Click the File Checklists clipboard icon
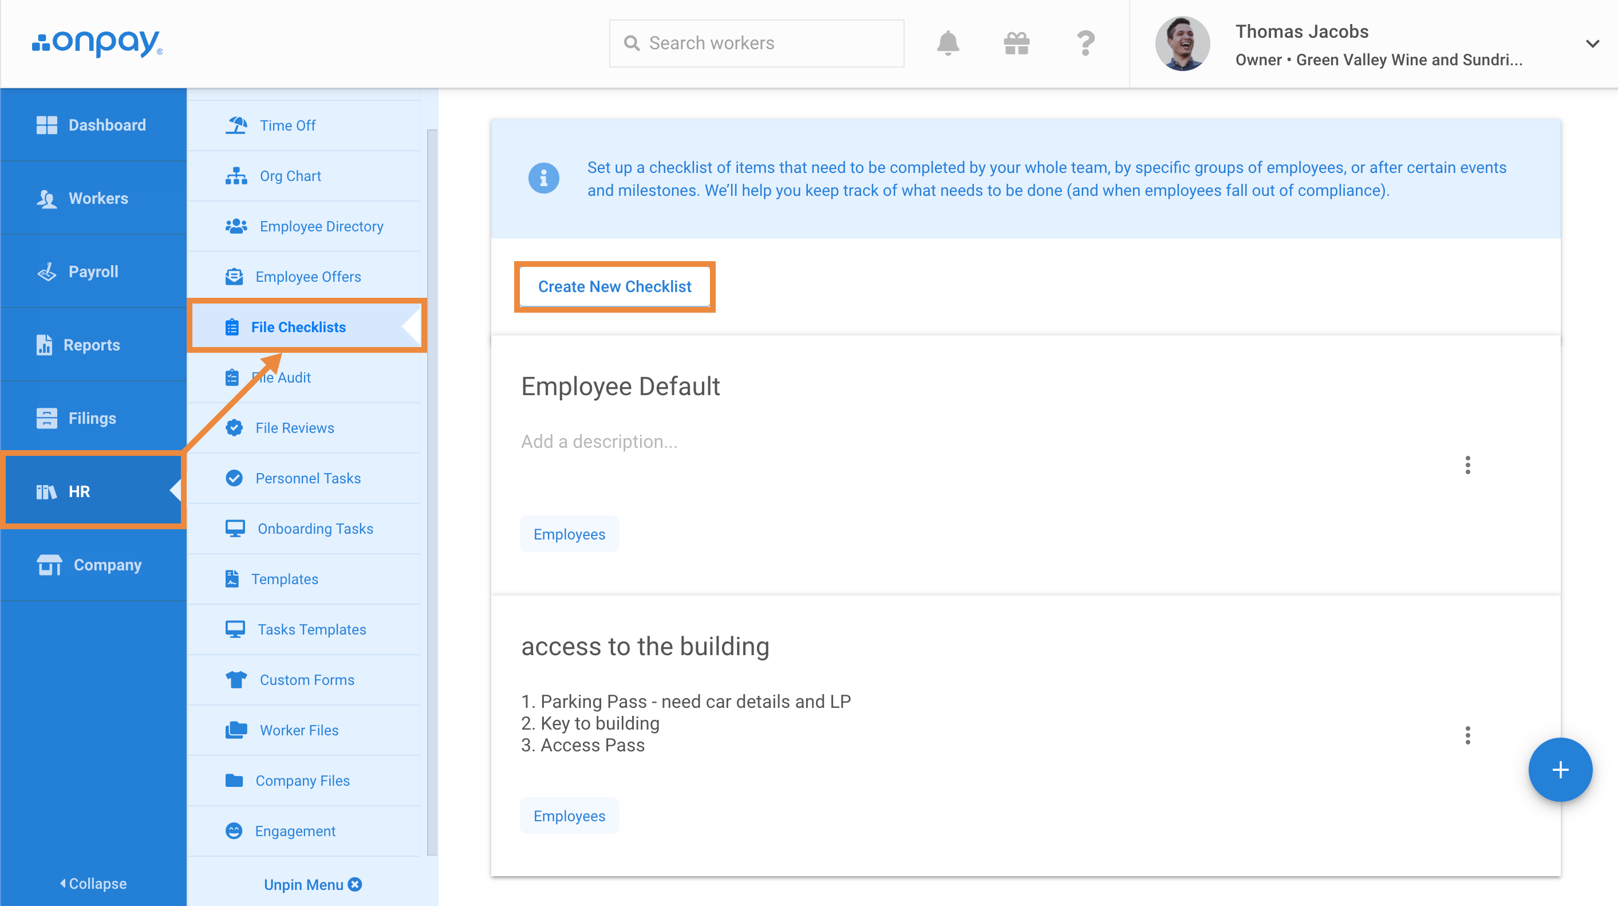This screenshot has height=906, width=1618. tap(232, 326)
